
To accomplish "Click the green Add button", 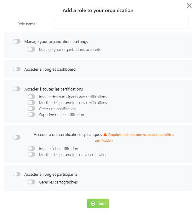I will pos(98,204).
